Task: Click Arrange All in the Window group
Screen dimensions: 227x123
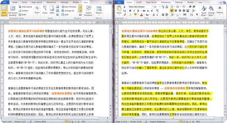Action: 68,11
